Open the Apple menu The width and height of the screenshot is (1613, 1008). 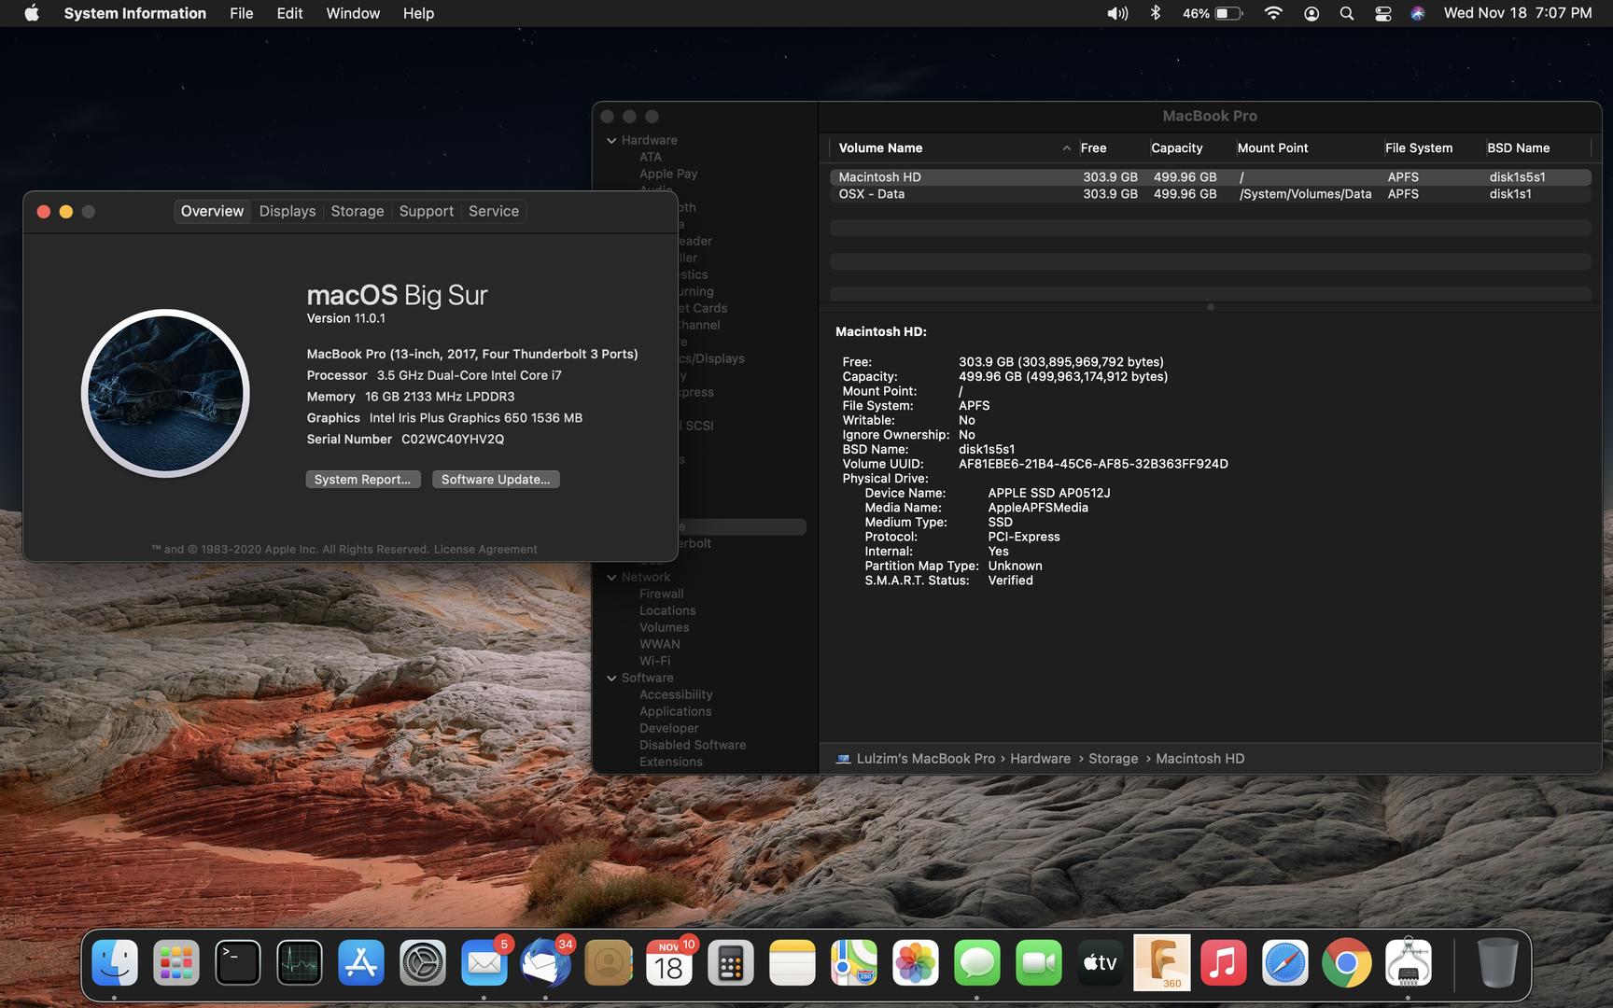32,13
